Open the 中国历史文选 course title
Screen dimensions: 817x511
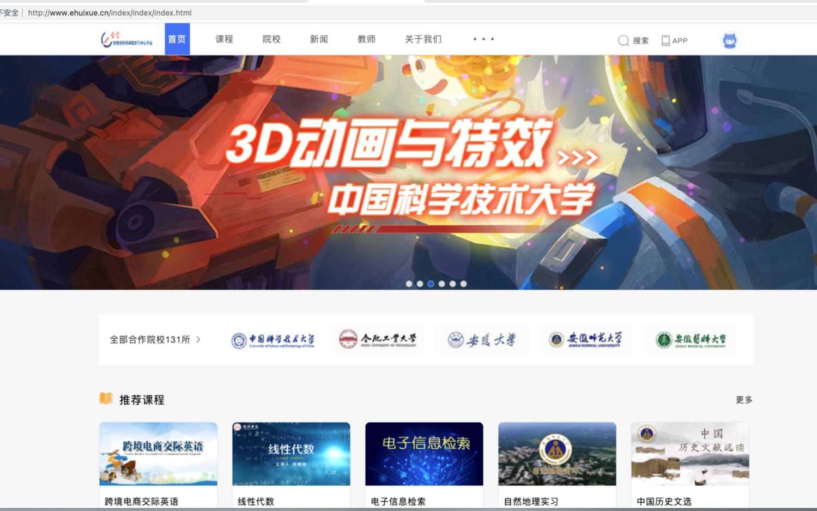[664, 501]
